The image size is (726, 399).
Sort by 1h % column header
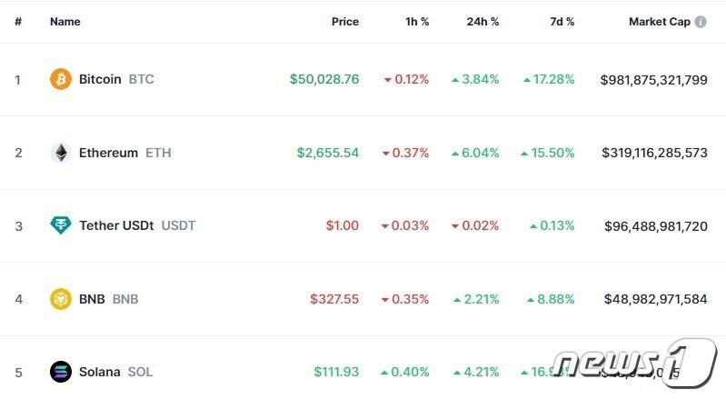click(417, 22)
